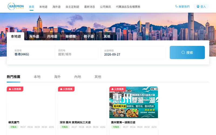The width and height of the screenshot is (216, 135).
Task: Click the magnifier icon in the 搜索 button
Action: point(183,52)
